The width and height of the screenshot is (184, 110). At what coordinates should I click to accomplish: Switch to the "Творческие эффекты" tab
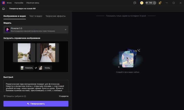point(55,16)
